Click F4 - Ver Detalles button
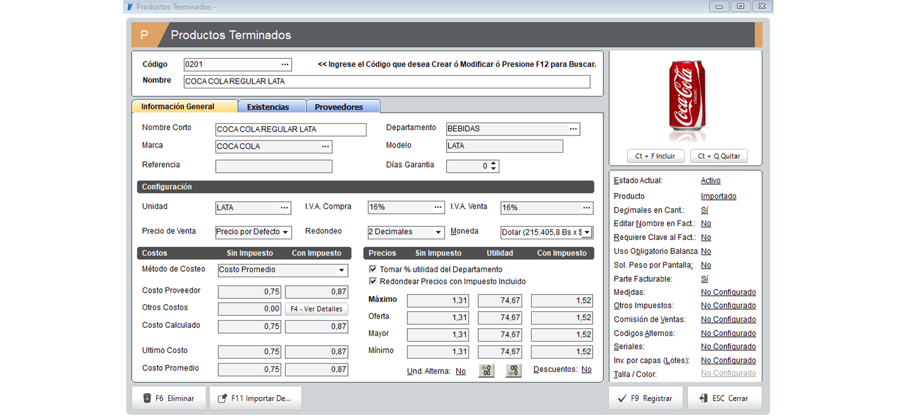Image resolution: width=897 pixels, height=418 pixels. (316, 309)
